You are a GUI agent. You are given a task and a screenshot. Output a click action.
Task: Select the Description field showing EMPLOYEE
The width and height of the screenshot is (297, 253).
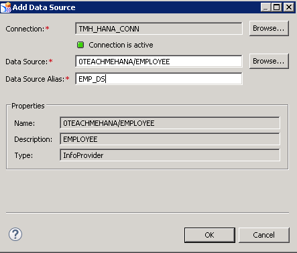coord(170,139)
